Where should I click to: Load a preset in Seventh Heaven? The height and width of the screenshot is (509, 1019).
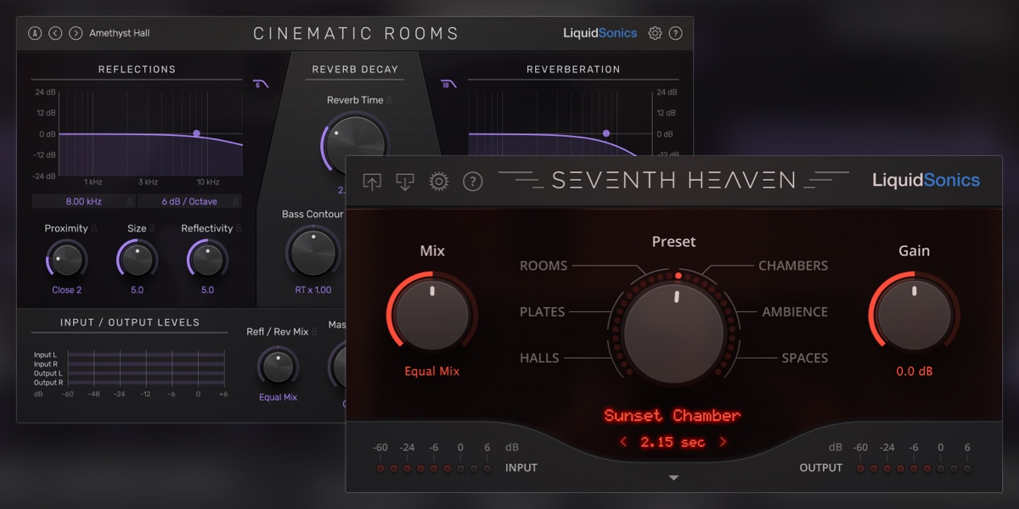[405, 182]
